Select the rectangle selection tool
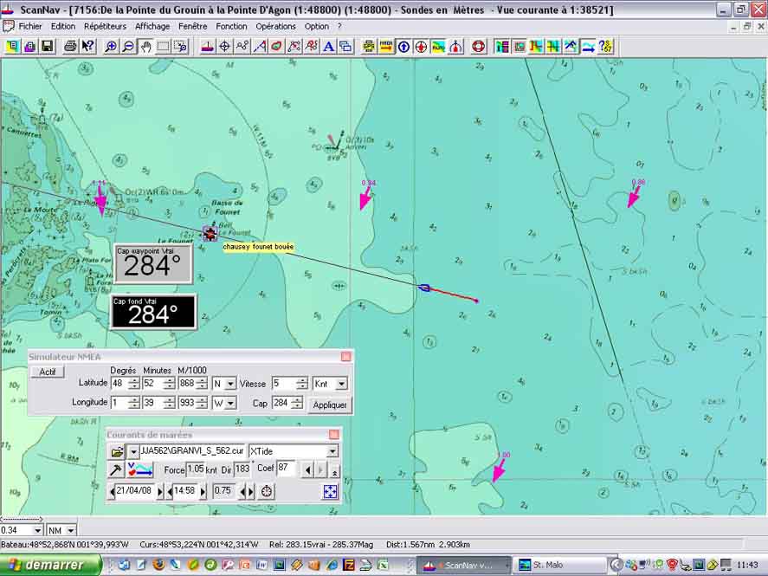 coord(163,47)
